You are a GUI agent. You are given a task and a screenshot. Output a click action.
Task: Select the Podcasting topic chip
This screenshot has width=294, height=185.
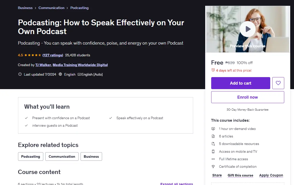[x=31, y=156]
